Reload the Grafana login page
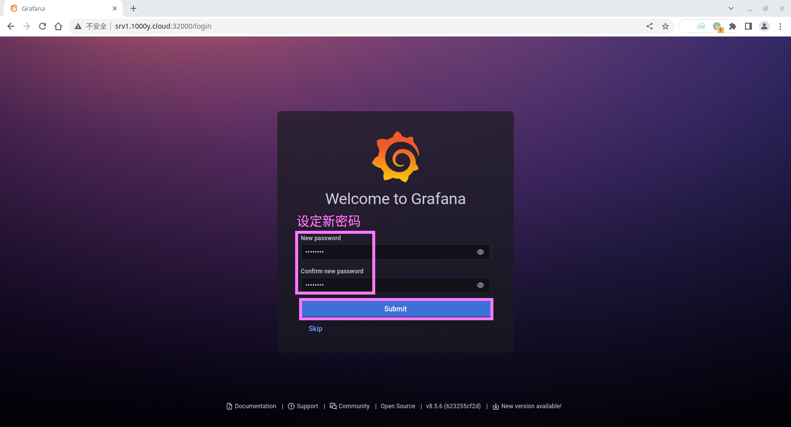 [x=43, y=26]
